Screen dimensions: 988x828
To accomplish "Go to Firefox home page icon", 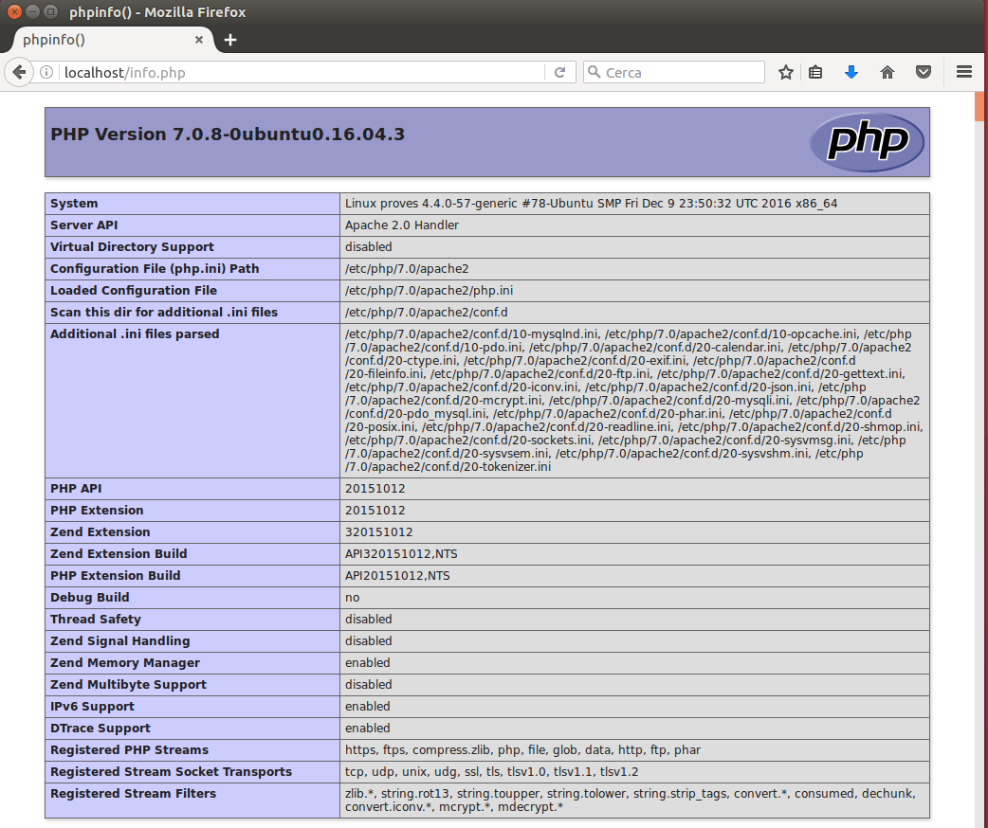I will pos(887,72).
